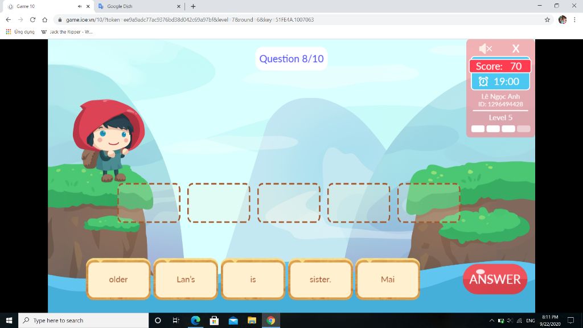Image resolution: width=583 pixels, height=328 pixels.
Task: Open the browser home page
Action: pyautogui.click(x=44, y=20)
